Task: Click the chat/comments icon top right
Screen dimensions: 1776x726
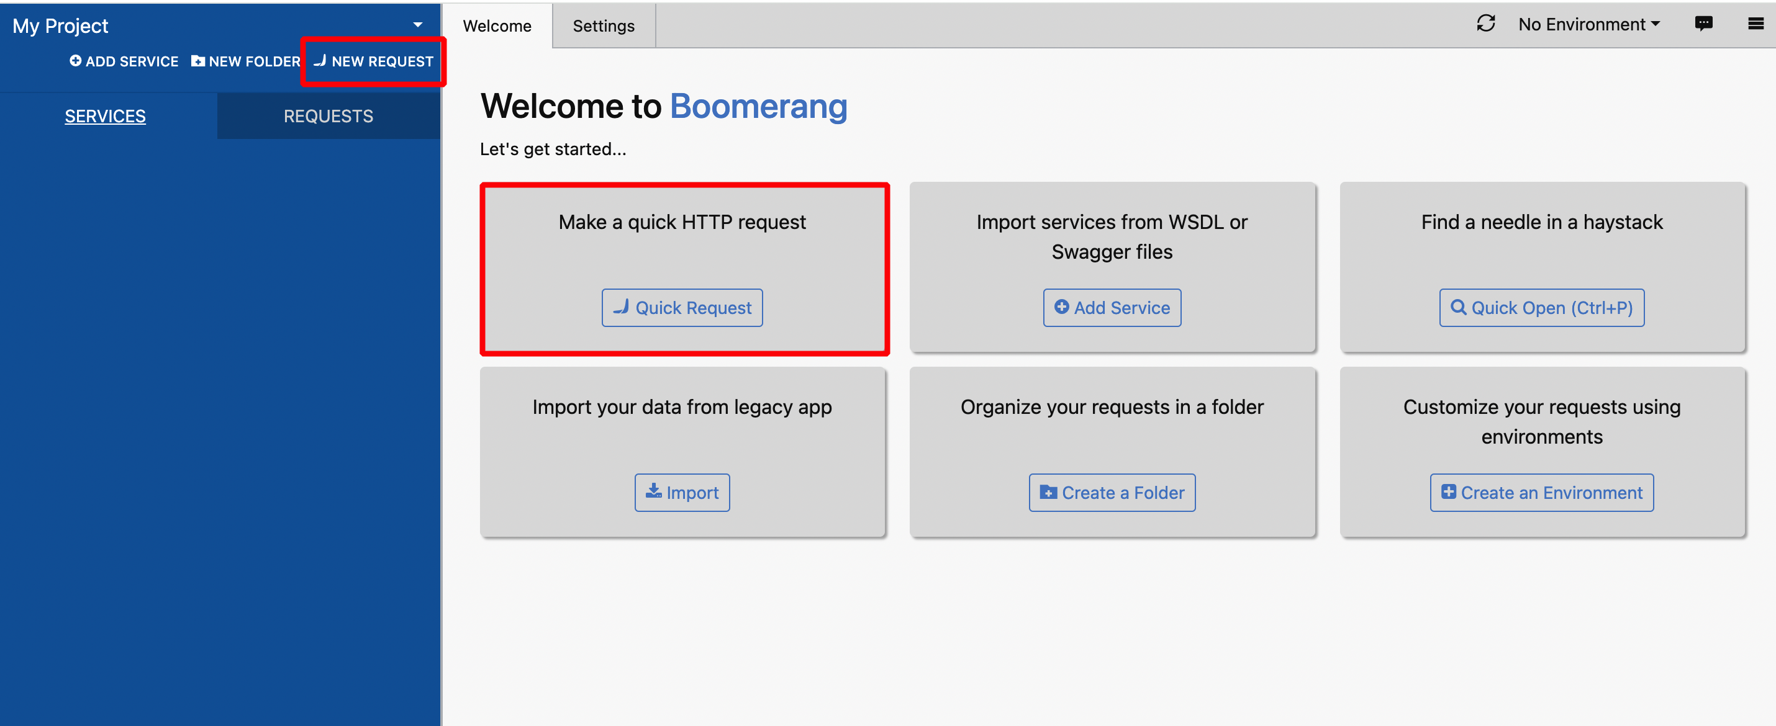Action: 1703,23
